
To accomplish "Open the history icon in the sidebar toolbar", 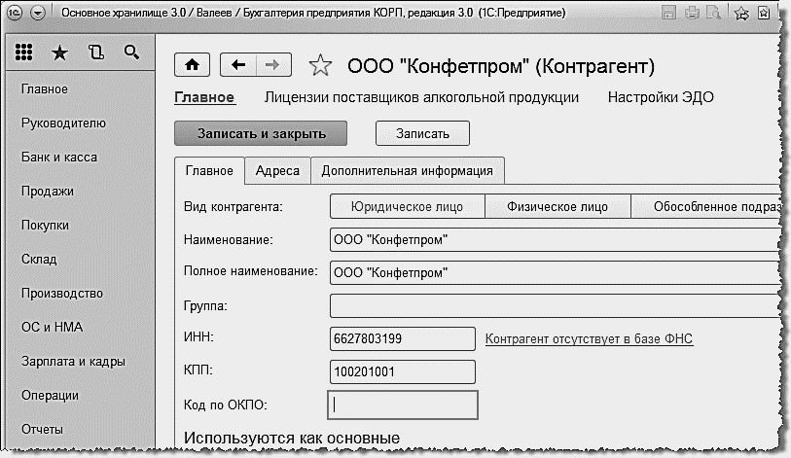I will (x=96, y=52).
